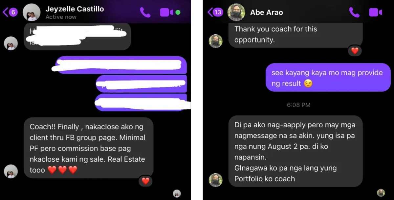Screen dimensions: 394x200
Task: Select 'Di pa ako nag-aapply' message bubble
Action: click(295, 151)
